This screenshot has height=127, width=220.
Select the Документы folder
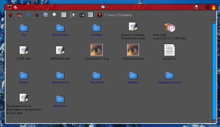pyautogui.click(x=60, y=78)
